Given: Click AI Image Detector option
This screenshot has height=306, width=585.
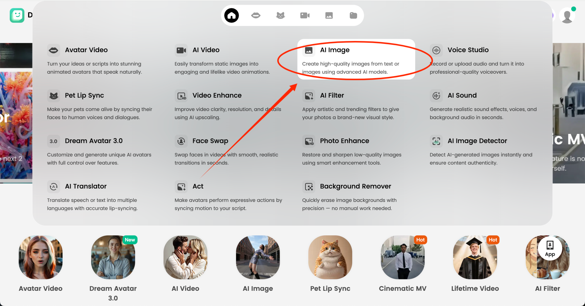Looking at the screenshot, I should pos(477,141).
